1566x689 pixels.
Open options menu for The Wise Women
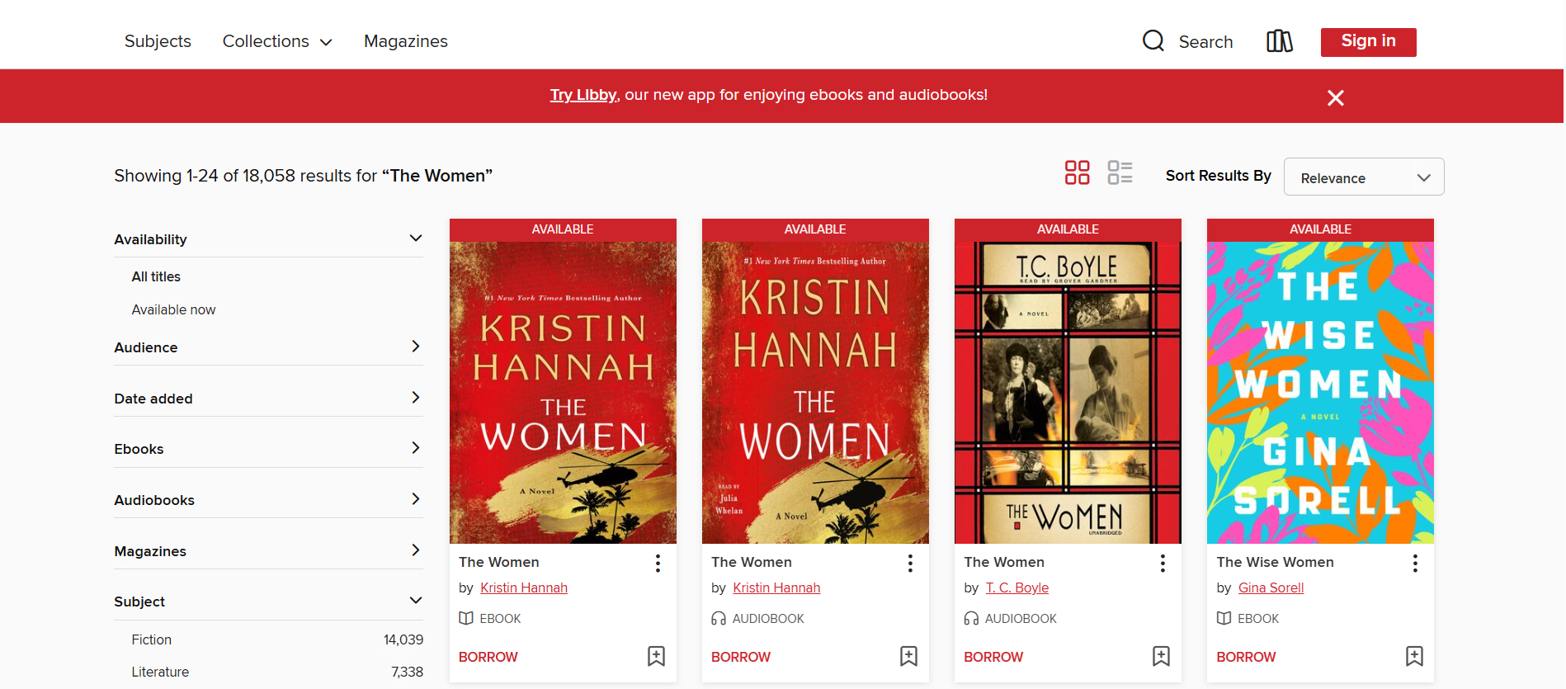click(1415, 563)
